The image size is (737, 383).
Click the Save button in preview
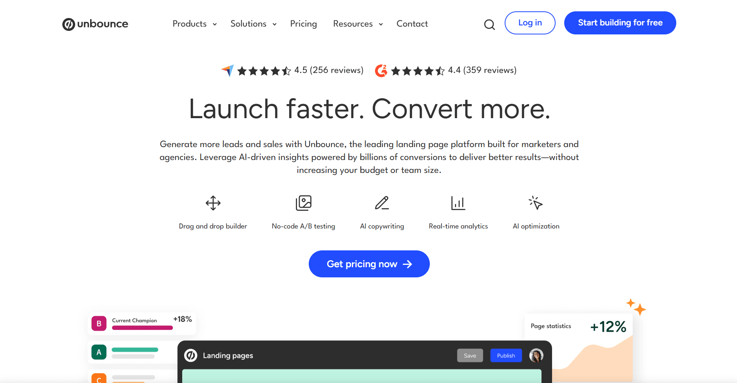470,356
